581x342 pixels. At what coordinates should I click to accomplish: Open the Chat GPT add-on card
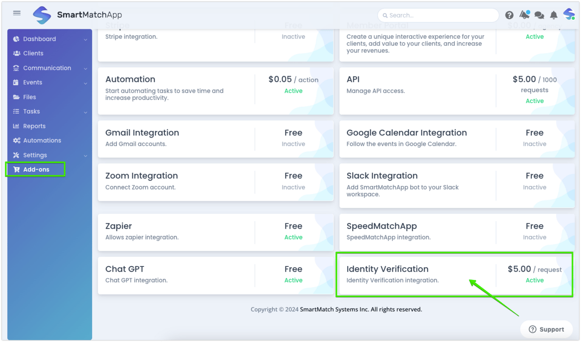pos(216,275)
